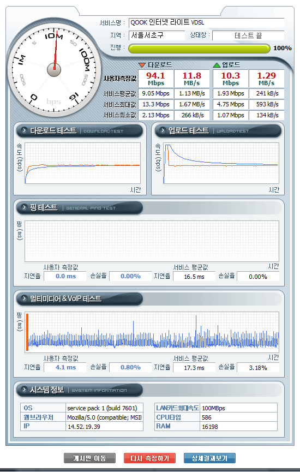This screenshot has height=472, width=300.
Task: Click the 11.8 MB/s download value
Action: [192, 79]
